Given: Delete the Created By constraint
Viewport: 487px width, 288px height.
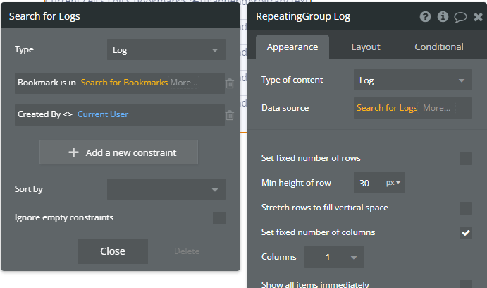Looking at the screenshot, I should click(x=230, y=115).
